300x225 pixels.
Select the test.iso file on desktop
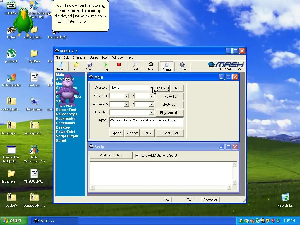click(34, 80)
